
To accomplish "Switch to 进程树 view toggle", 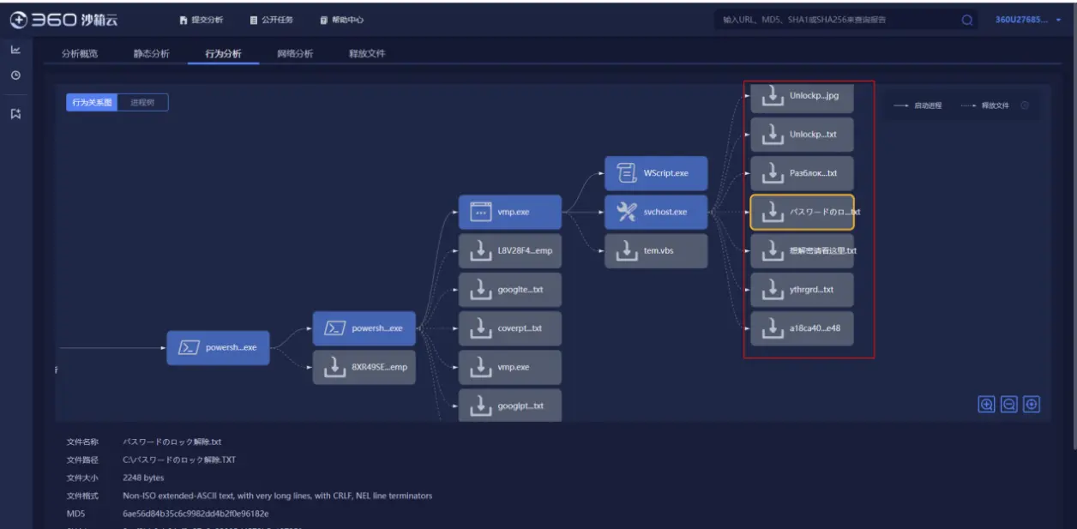I will (142, 102).
